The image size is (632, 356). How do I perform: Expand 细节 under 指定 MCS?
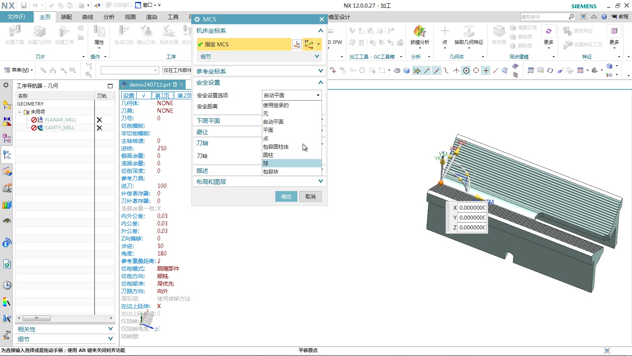point(317,57)
